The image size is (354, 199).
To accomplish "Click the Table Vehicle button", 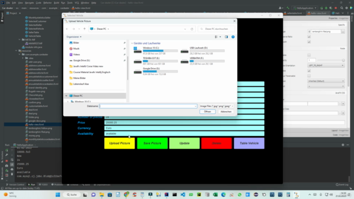I will [249, 143].
